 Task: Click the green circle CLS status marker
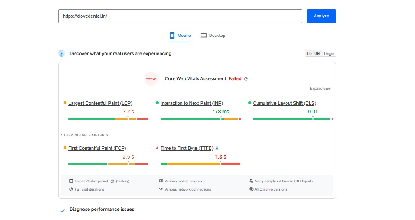pos(250,103)
